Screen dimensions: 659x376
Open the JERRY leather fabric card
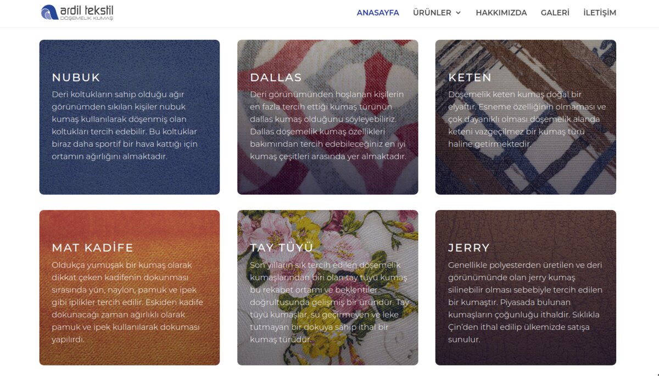point(526,287)
